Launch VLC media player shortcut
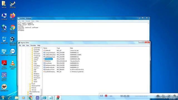Image resolution: width=178 pixels, height=100 pixels. coord(13,65)
